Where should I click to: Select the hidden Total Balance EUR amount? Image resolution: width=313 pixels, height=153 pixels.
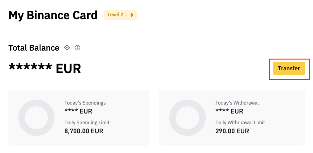[x=45, y=68]
